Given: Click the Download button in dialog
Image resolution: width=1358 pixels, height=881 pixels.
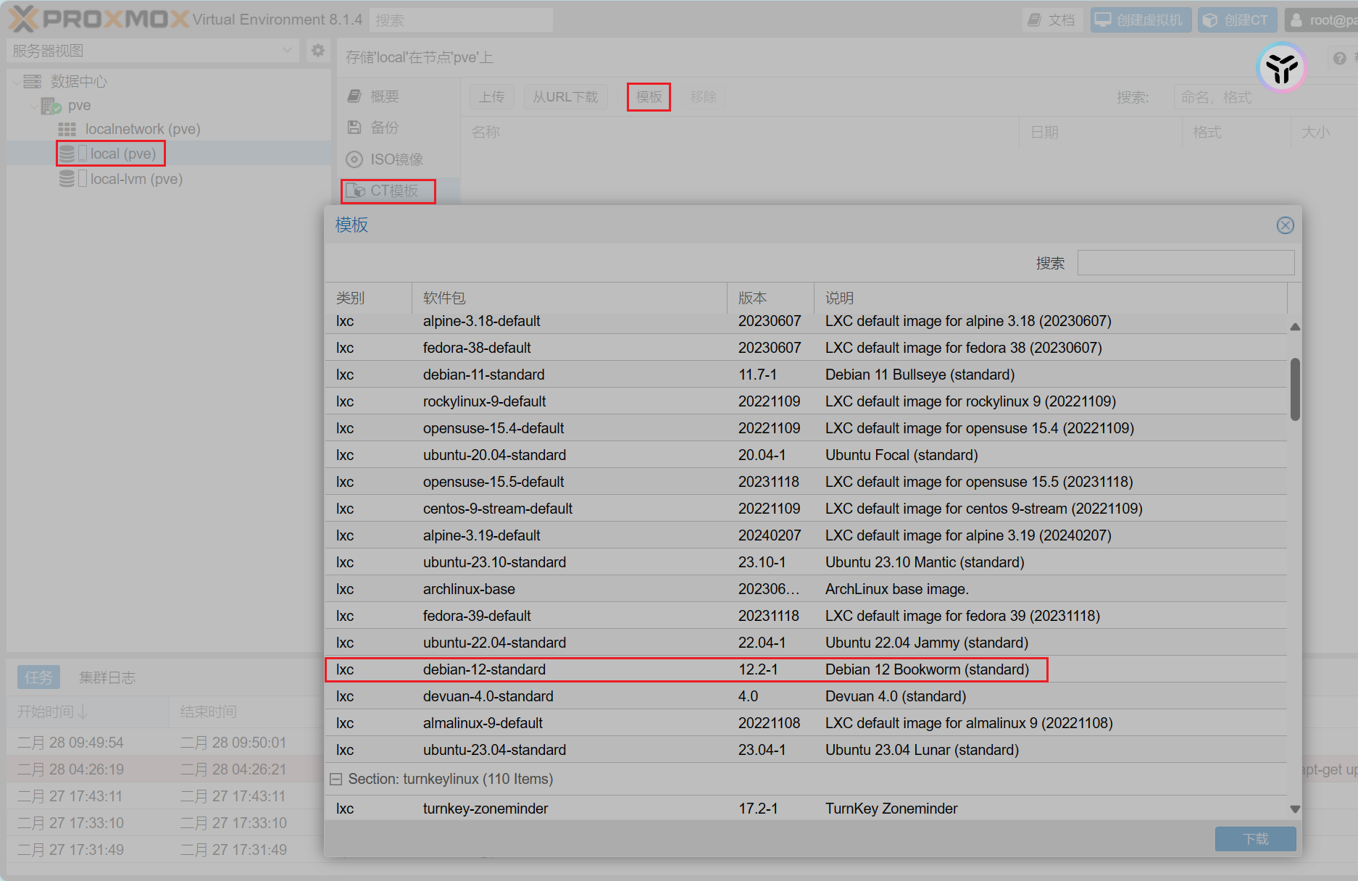Looking at the screenshot, I should (x=1255, y=839).
